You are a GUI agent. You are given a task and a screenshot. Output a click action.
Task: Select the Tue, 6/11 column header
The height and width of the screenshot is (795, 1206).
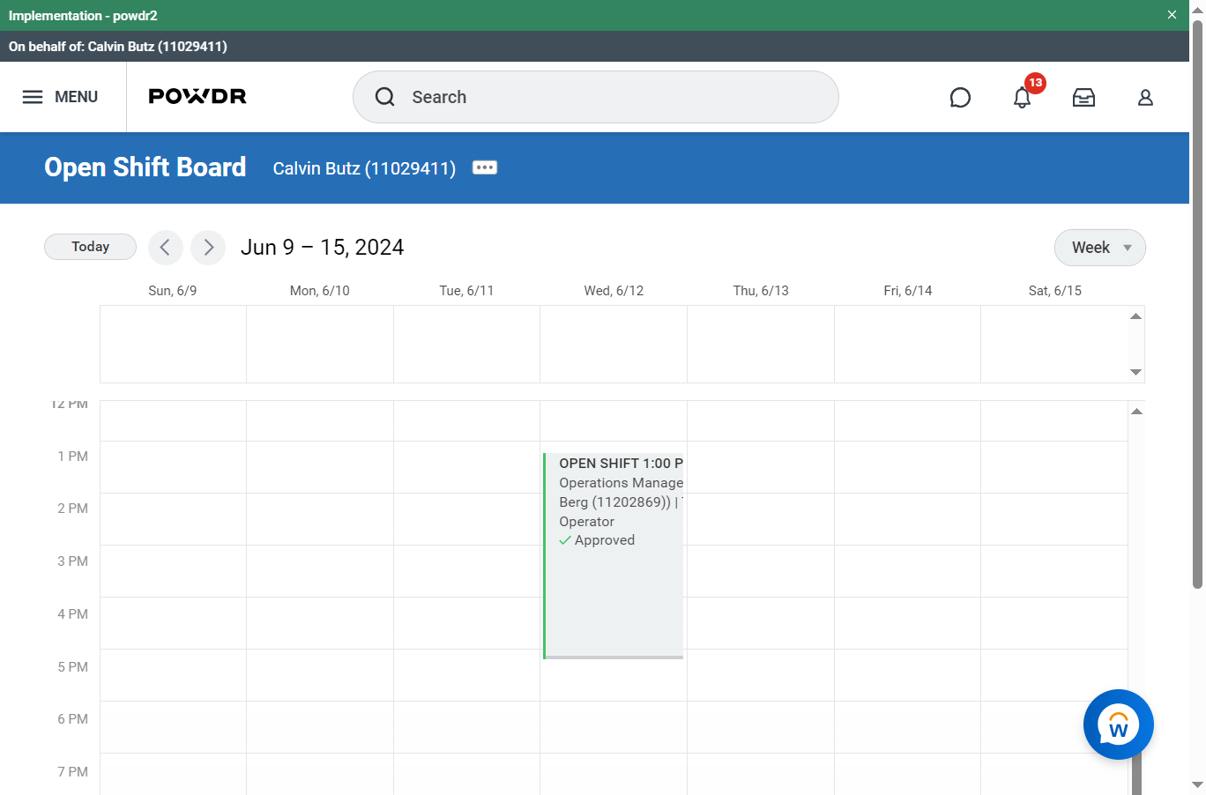(466, 291)
